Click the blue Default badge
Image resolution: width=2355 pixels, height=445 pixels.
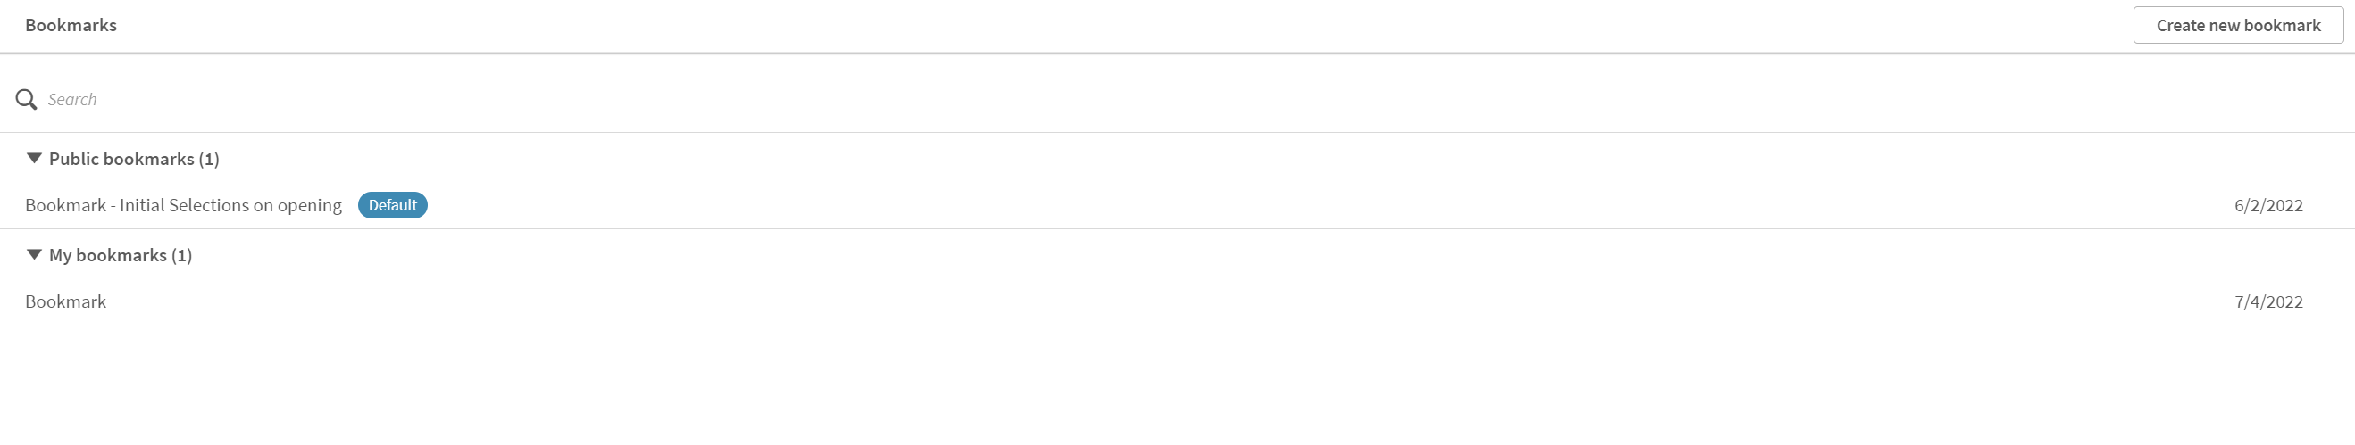(392, 206)
